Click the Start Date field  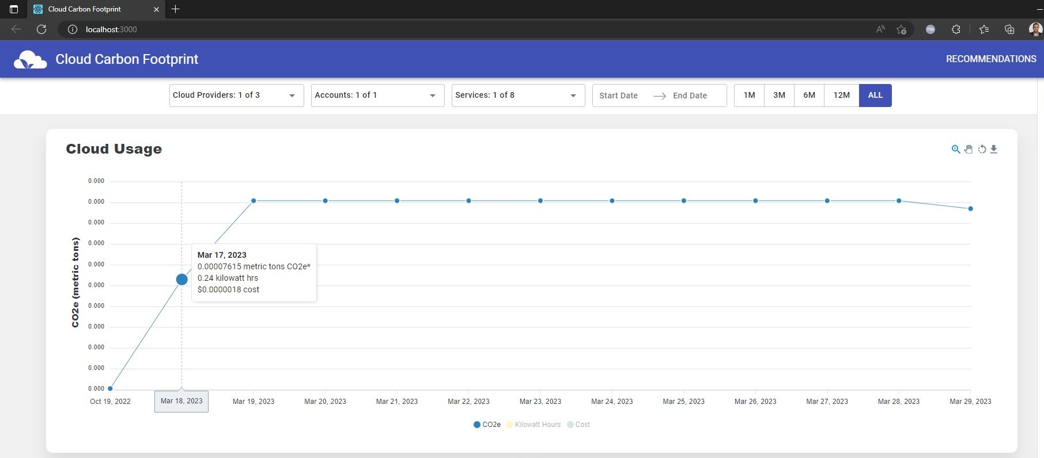(618, 96)
